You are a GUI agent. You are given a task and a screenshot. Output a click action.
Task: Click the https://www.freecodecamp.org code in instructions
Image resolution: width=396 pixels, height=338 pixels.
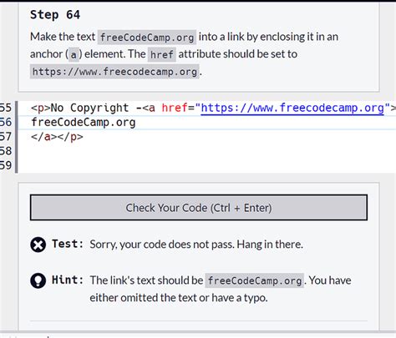pyautogui.click(x=114, y=72)
